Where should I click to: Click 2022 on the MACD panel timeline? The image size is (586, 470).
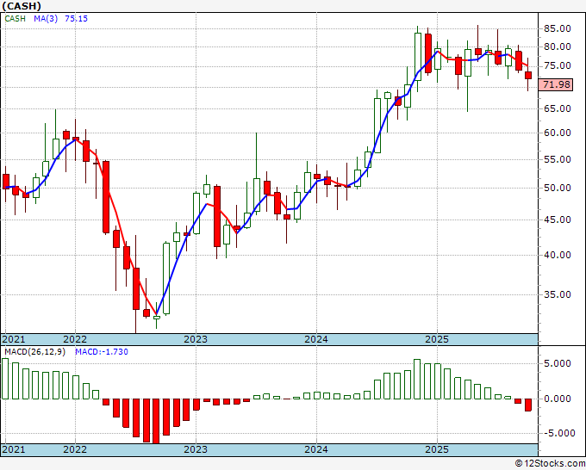point(75,449)
